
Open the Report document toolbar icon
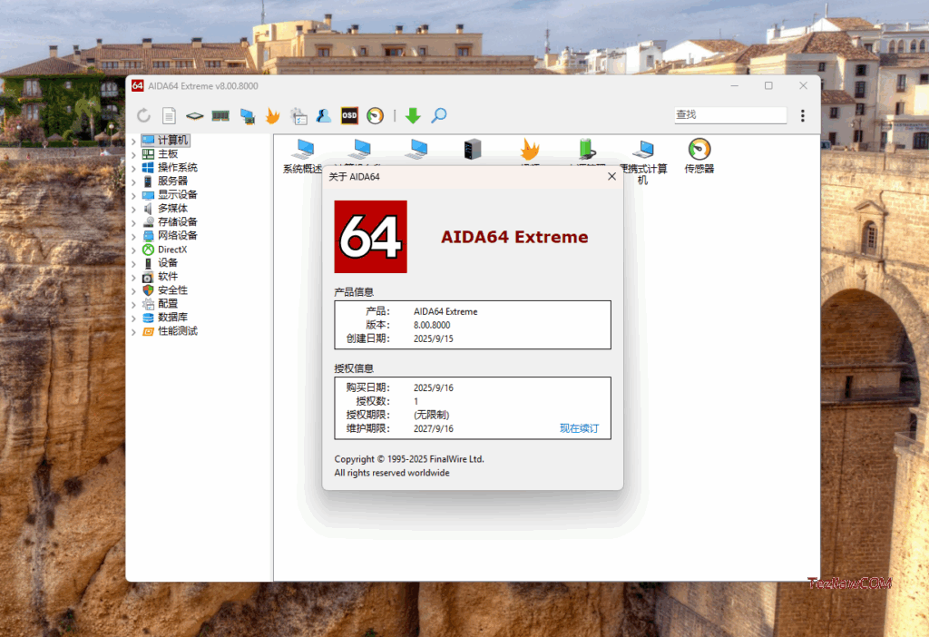click(x=169, y=115)
